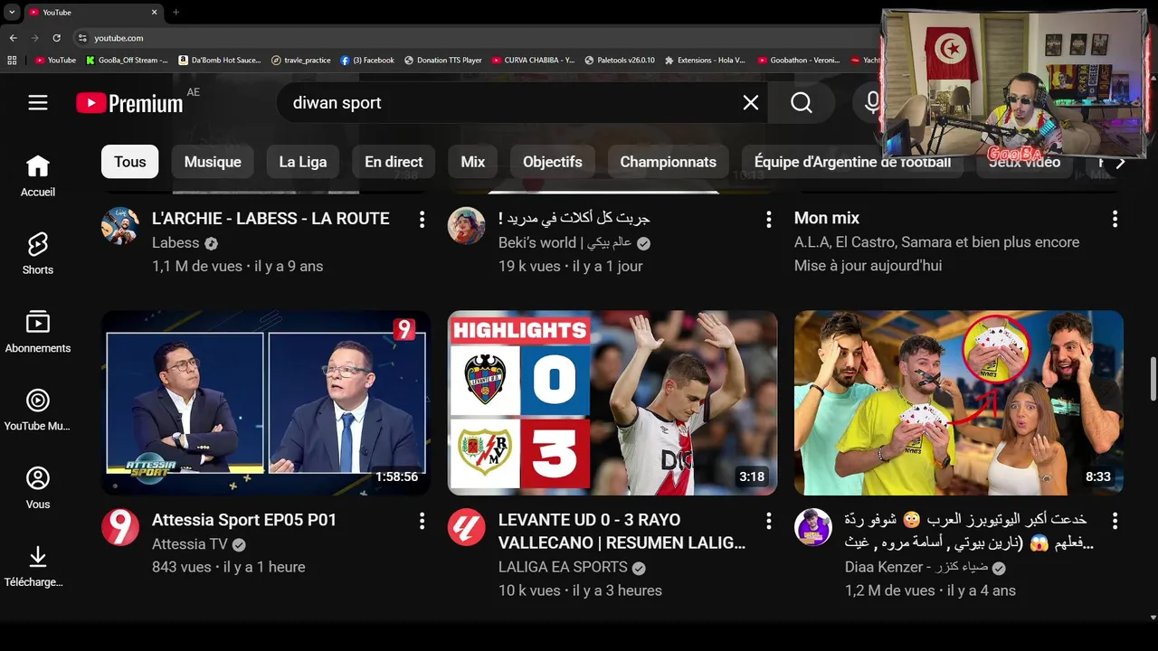Image resolution: width=1158 pixels, height=651 pixels.
Task: Go back in browser history
Action: 13,38
